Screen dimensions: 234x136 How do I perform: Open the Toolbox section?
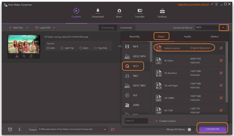[x=162, y=13]
